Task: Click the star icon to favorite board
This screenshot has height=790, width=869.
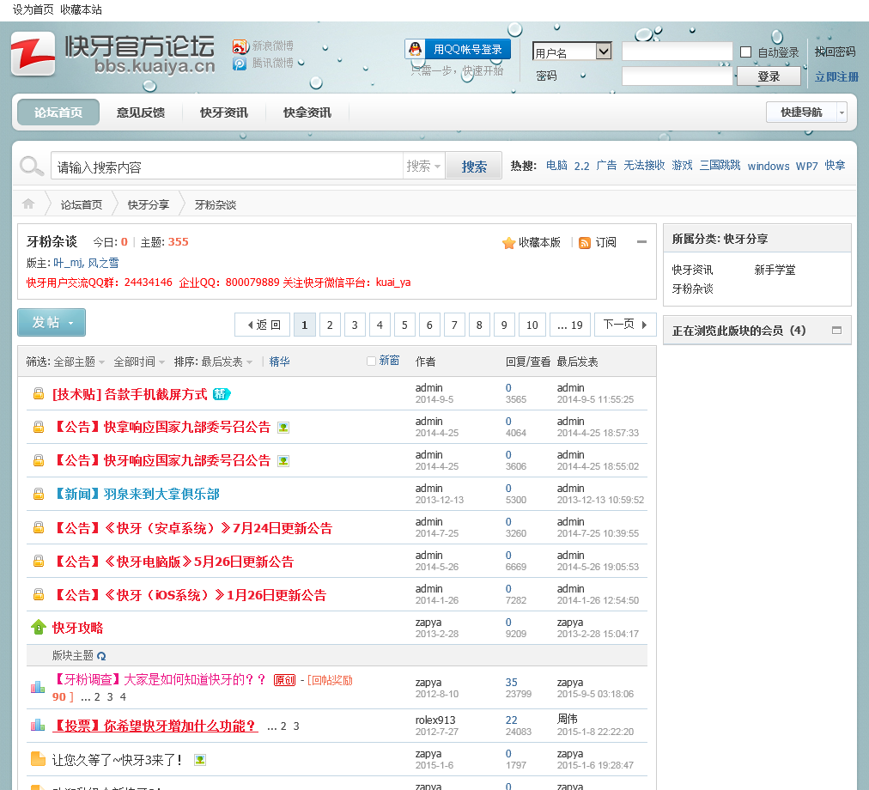Action: (x=508, y=243)
